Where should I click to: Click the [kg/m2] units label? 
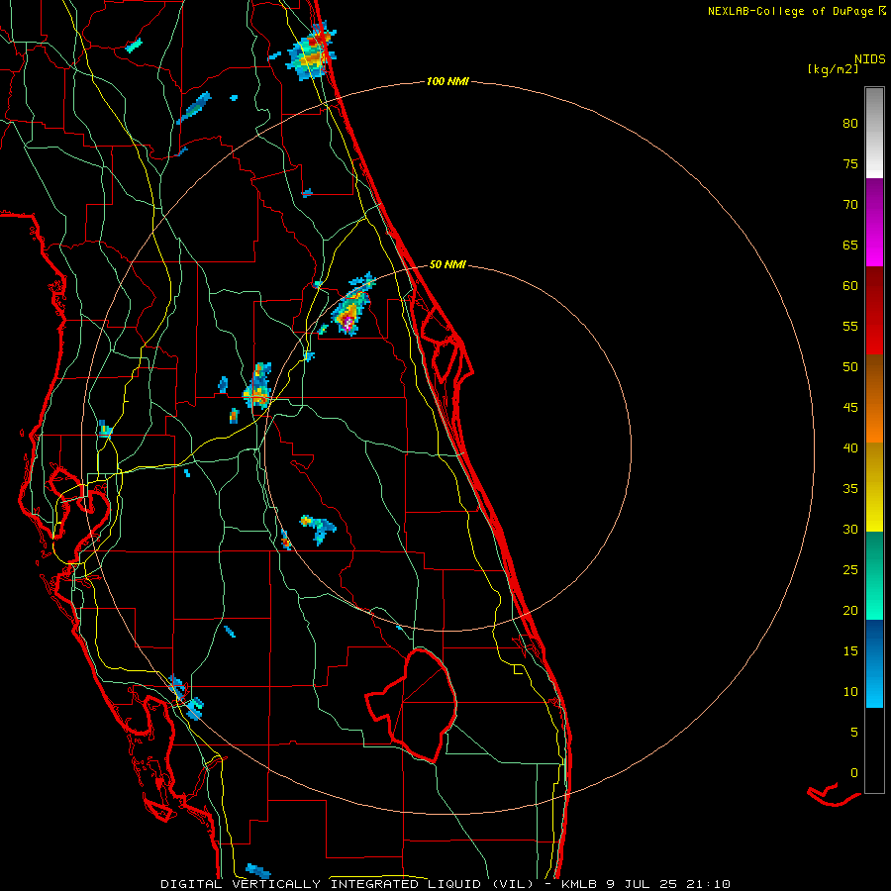click(833, 69)
